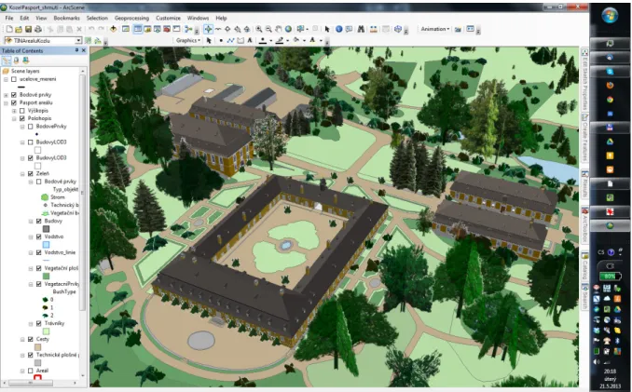Select the New Text tool
Image resolution: width=632 pixels, height=392 pixels.
(250, 40)
